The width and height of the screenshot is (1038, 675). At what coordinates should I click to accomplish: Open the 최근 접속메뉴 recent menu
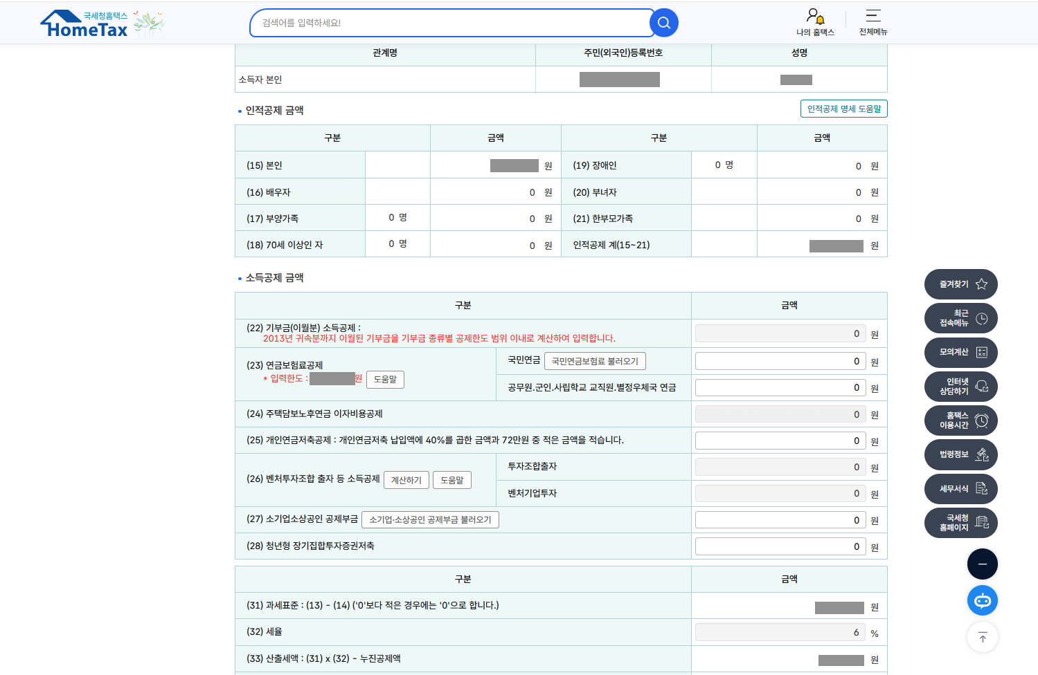(960, 318)
